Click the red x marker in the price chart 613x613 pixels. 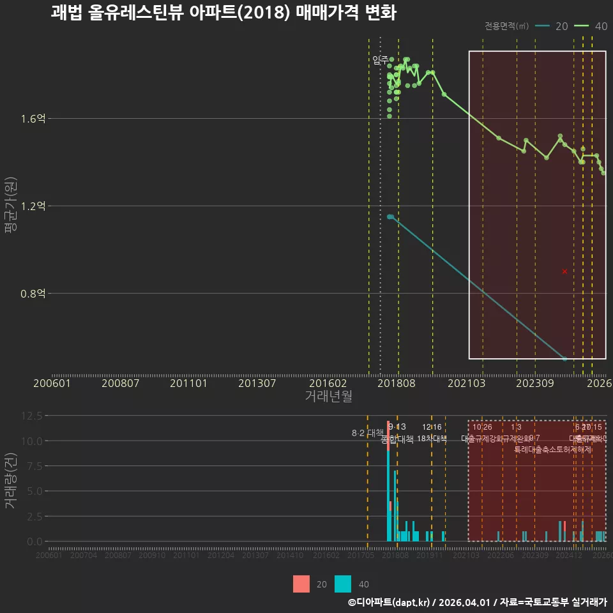coord(564,271)
